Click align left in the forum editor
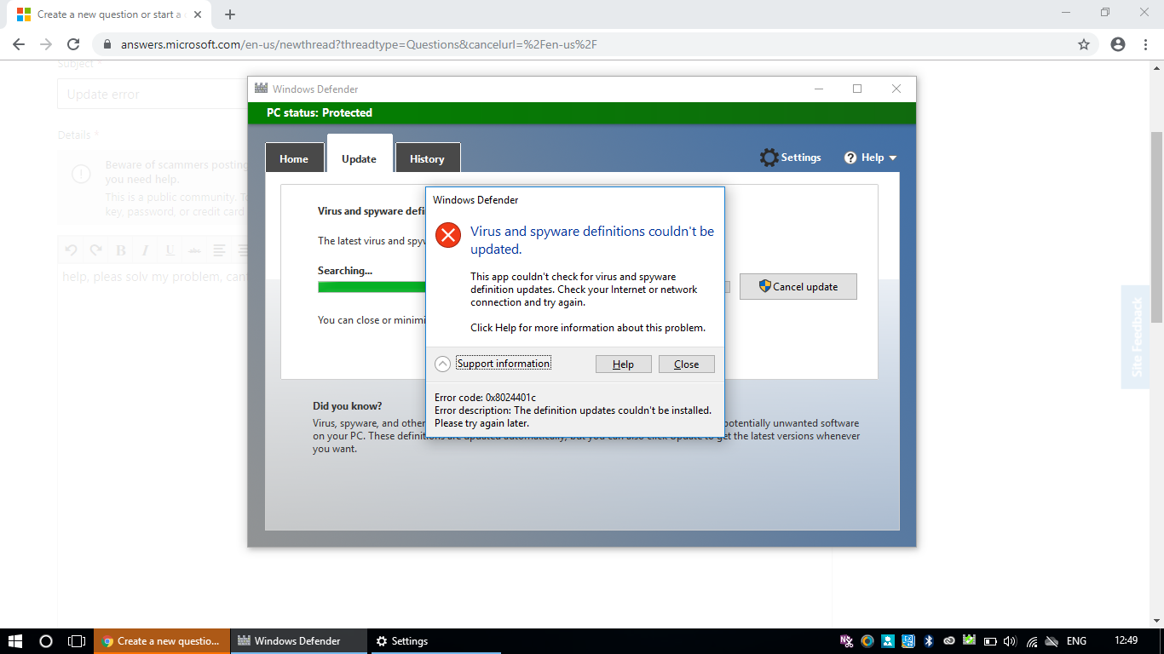Image resolution: width=1164 pixels, height=654 pixels. pos(220,250)
